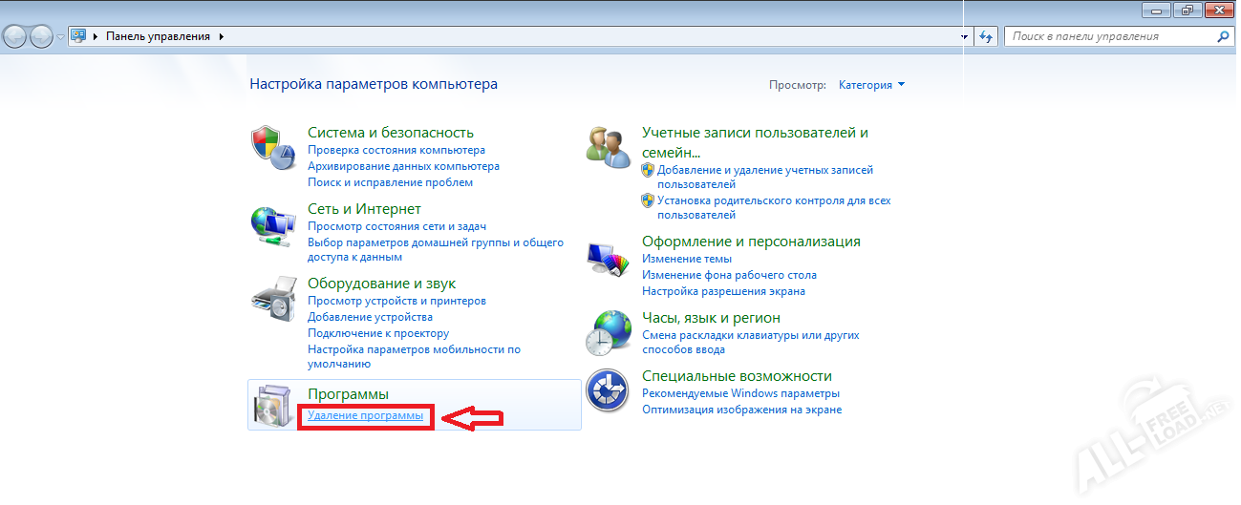Click Добавление устройства link
Image resolution: width=1241 pixels, height=505 pixels.
click(x=370, y=317)
